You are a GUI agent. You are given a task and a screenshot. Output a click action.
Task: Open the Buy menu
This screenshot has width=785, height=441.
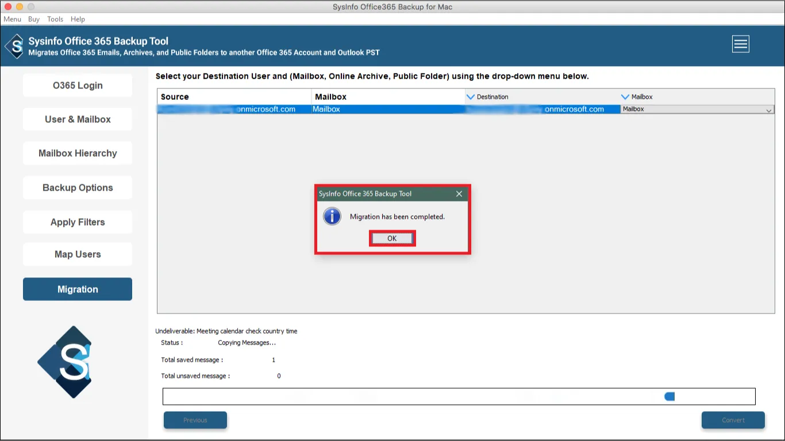click(34, 19)
